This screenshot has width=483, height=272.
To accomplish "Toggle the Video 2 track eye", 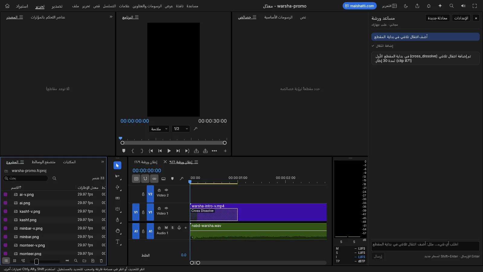I will coord(166,190).
